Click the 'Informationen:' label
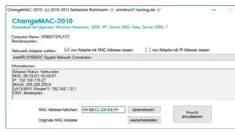The height and width of the screenshot is (132, 235). point(23,66)
